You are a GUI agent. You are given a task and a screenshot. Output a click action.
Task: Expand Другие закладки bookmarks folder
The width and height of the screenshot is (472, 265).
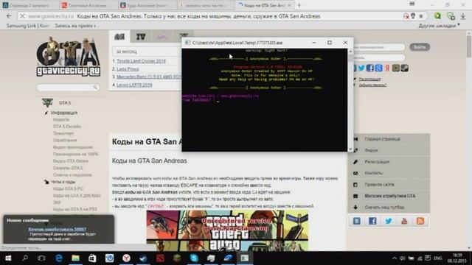click(x=439, y=26)
